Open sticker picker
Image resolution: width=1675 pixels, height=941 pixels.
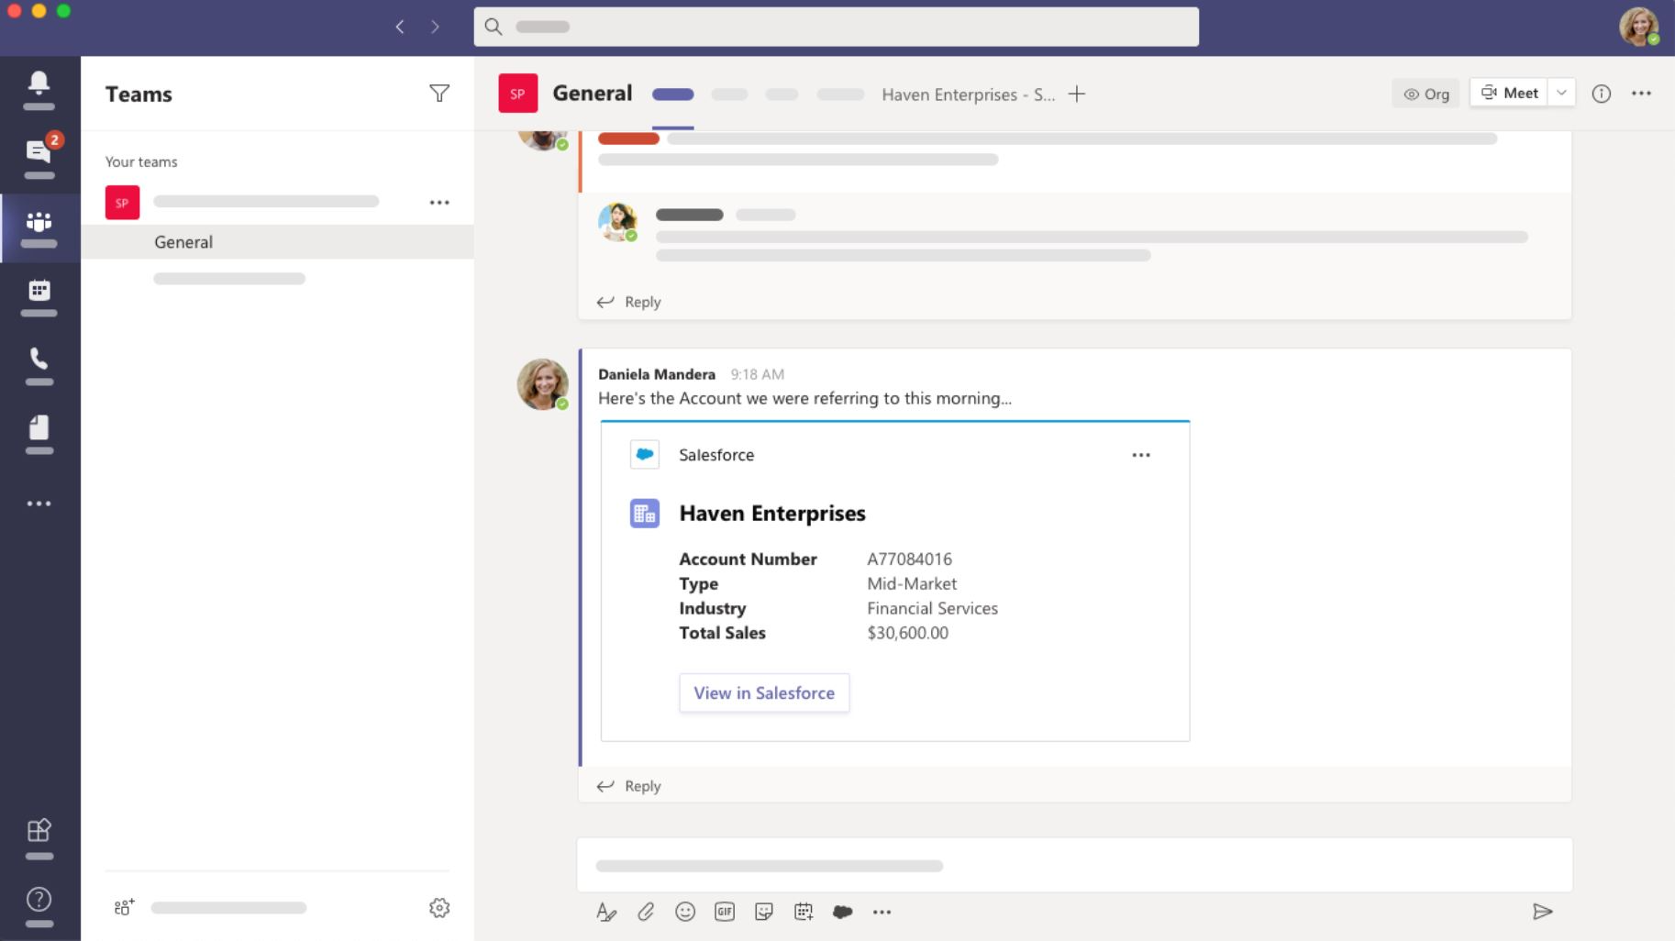tap(763, 911)
